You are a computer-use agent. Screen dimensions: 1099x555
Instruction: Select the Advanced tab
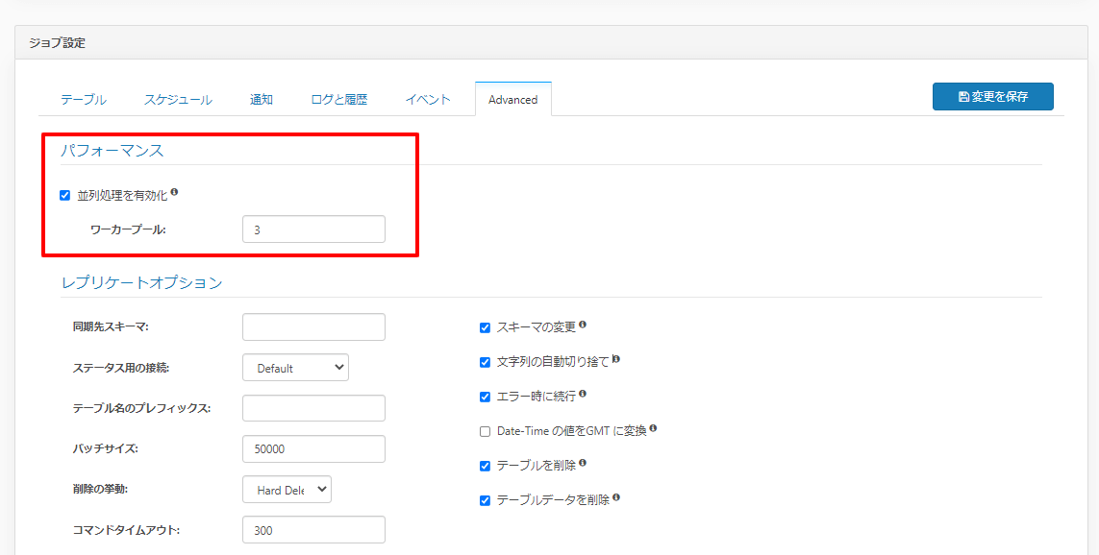click(x=513, y=100)
